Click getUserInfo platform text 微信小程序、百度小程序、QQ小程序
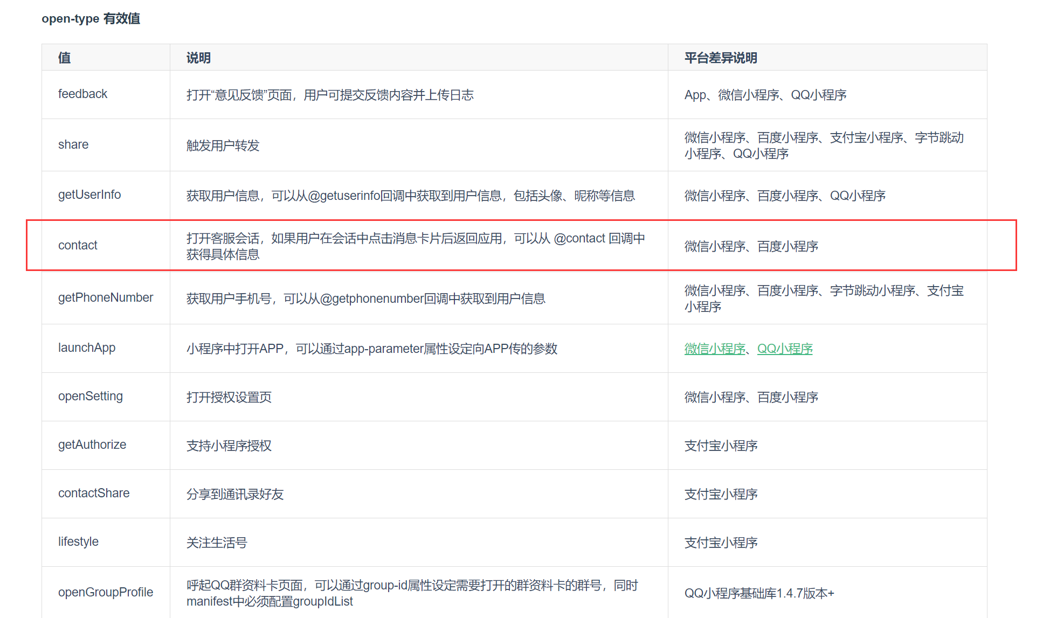The height and width of the screenshot is (618, 1043). point(785,196)
